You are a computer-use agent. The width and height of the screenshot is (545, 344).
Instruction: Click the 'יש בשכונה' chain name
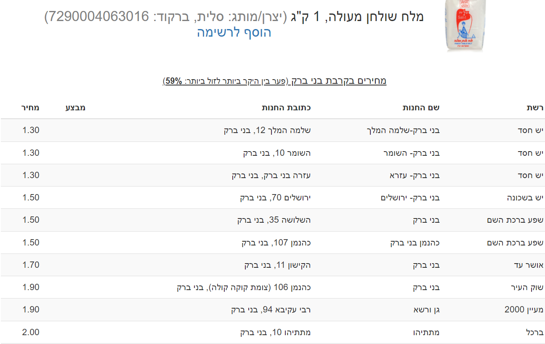525,197
